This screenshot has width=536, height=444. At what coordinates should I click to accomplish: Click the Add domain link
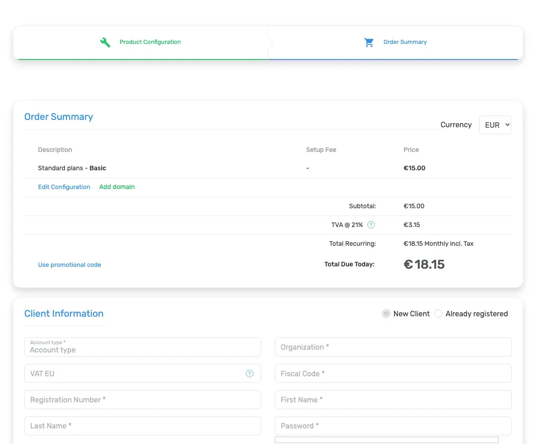117,187
